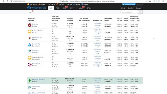
Task: Open the Callisto(CLO) coin link
Action: (x=36, y=86)
